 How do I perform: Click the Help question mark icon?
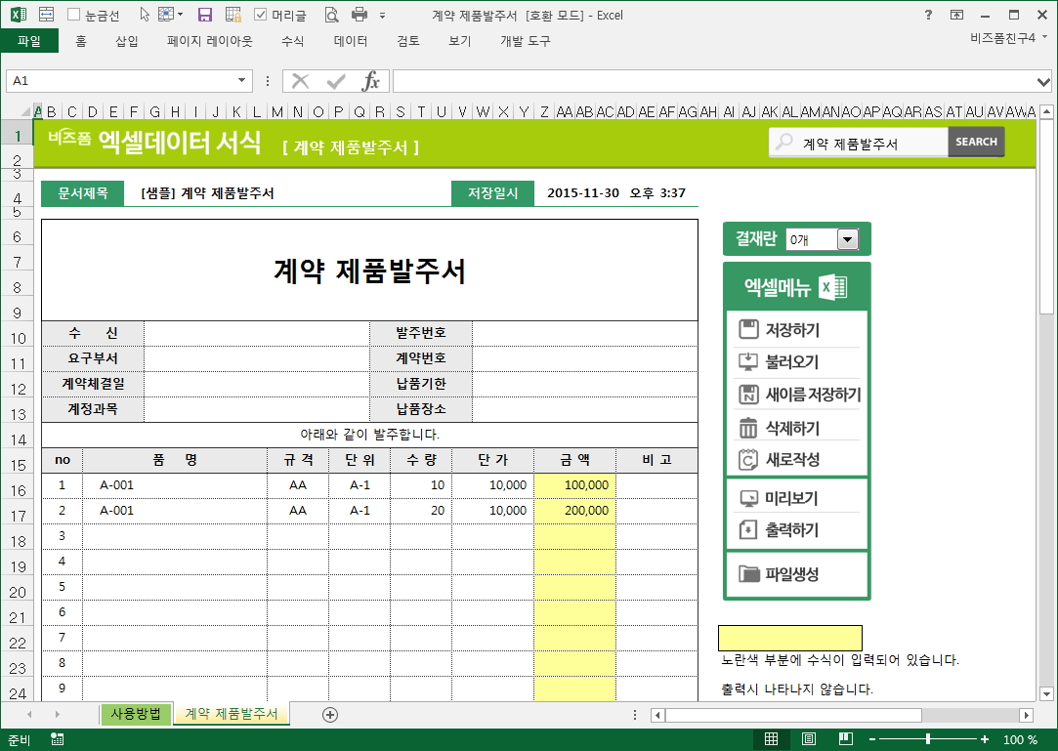[927, 15]
